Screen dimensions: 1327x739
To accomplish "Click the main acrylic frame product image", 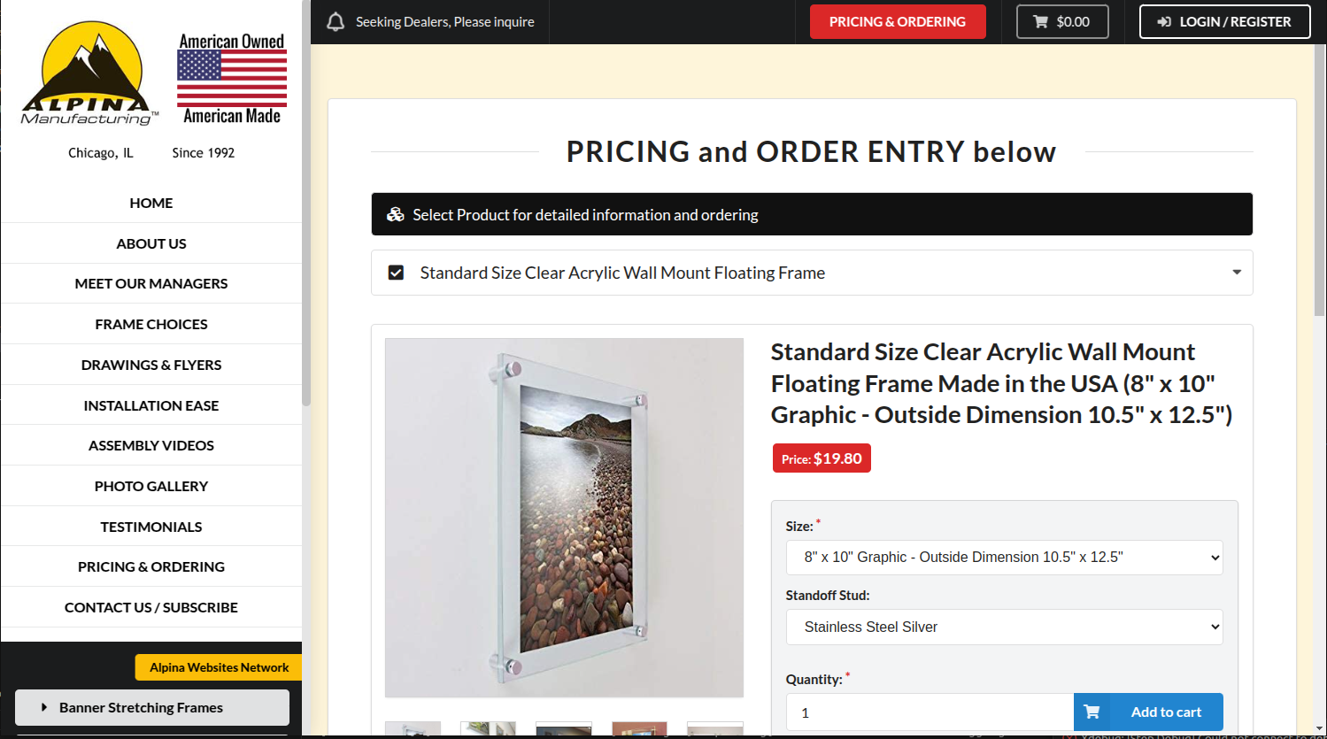I will pyautogui.click(x=564, y=518).
